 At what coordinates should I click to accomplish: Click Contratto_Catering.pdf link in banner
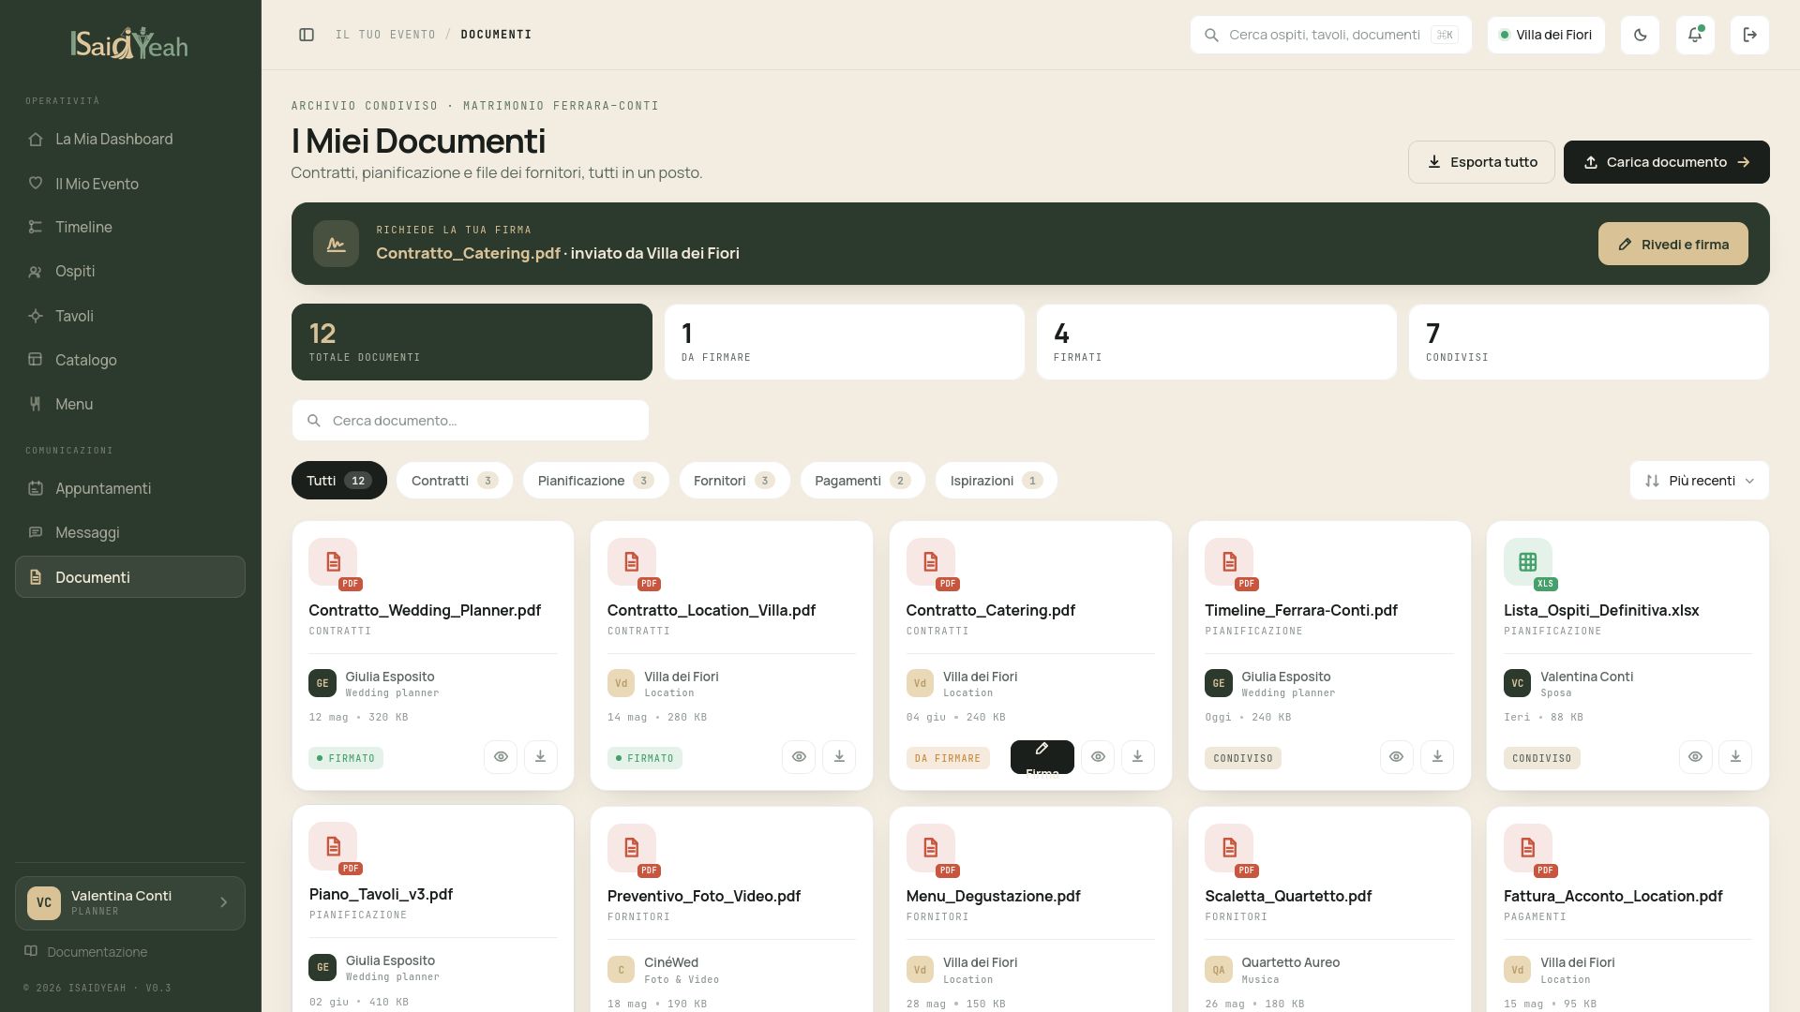468,253
